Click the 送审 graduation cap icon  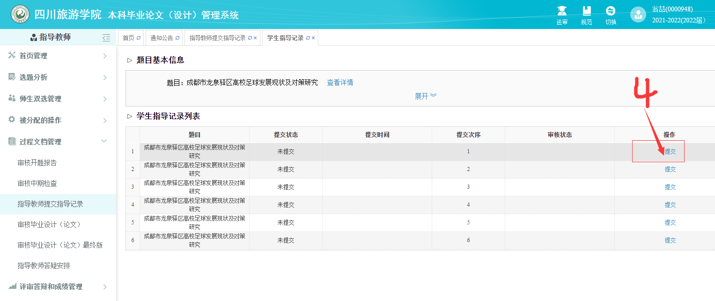(562, 11)
